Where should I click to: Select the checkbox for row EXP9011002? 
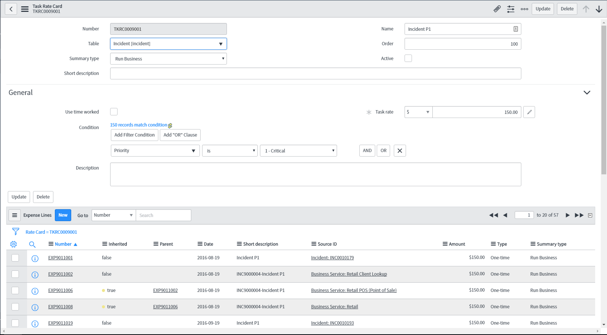click(x=15, y=274)
